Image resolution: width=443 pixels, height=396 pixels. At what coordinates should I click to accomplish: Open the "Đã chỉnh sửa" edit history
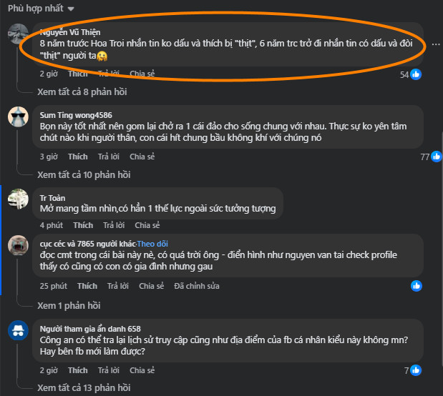point(198,286)
